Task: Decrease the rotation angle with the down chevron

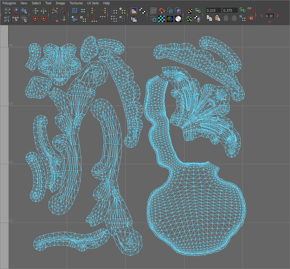Action: (269, 21)
